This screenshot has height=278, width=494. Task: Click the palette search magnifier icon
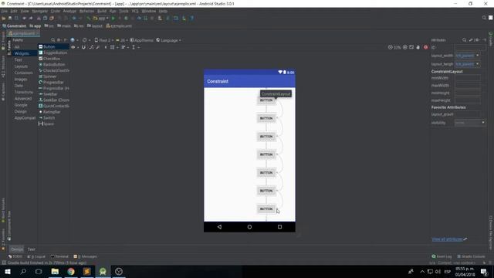[53, 40]
